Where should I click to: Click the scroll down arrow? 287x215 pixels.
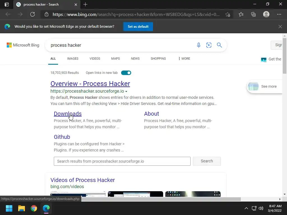pos(284,194)
